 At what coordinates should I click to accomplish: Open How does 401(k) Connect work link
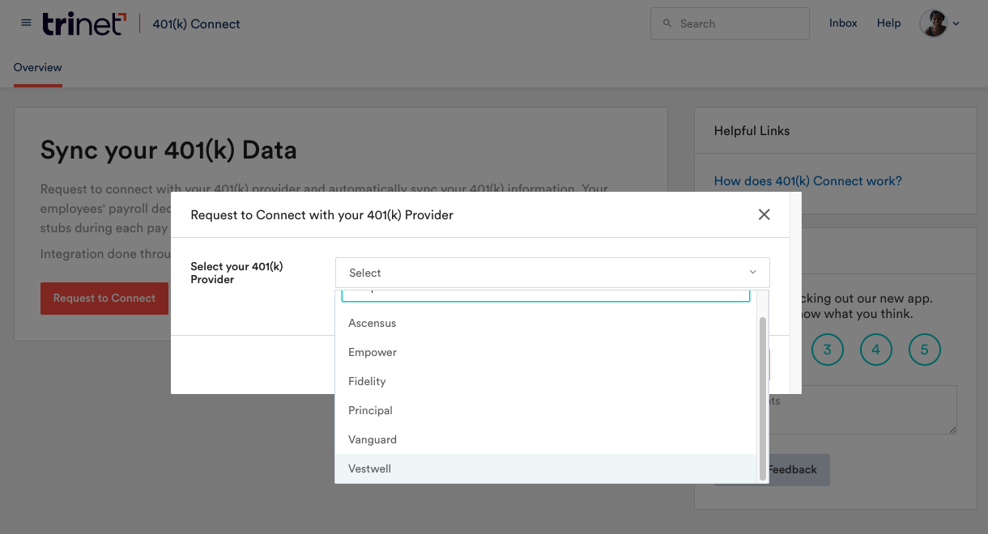click(x=807, y=180)
